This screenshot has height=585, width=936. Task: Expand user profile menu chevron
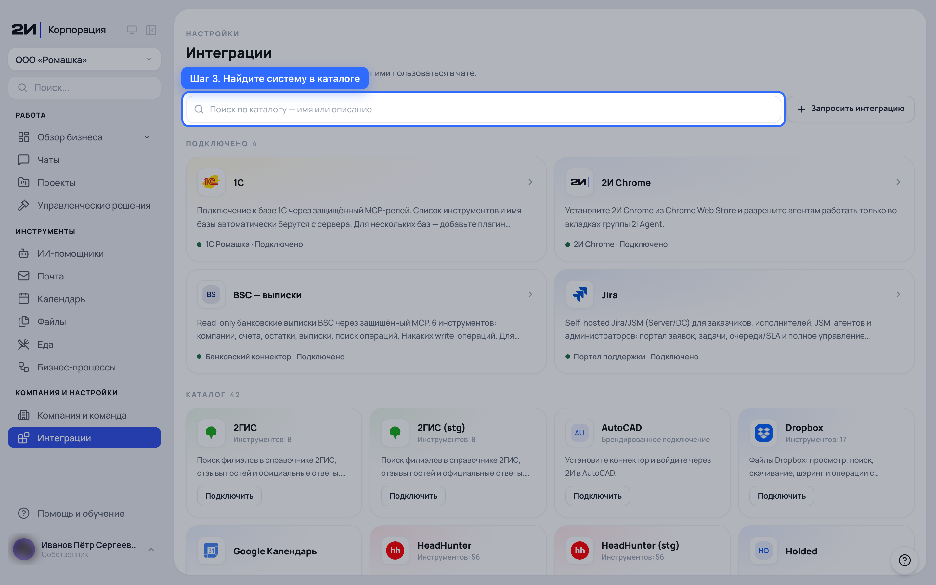coord(151,549)
